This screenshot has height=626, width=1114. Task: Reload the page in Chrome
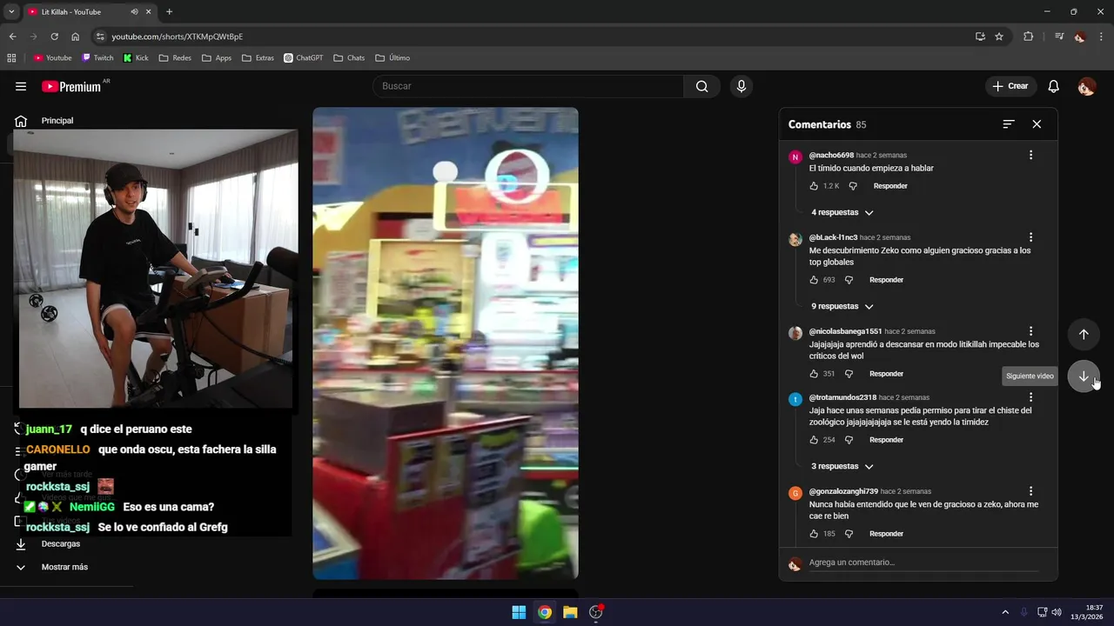54,37
